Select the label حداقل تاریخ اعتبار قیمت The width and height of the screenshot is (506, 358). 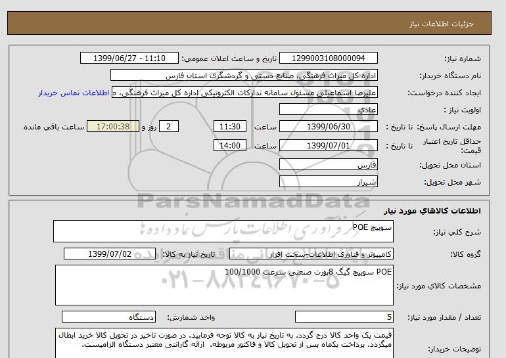click(452, 146)
